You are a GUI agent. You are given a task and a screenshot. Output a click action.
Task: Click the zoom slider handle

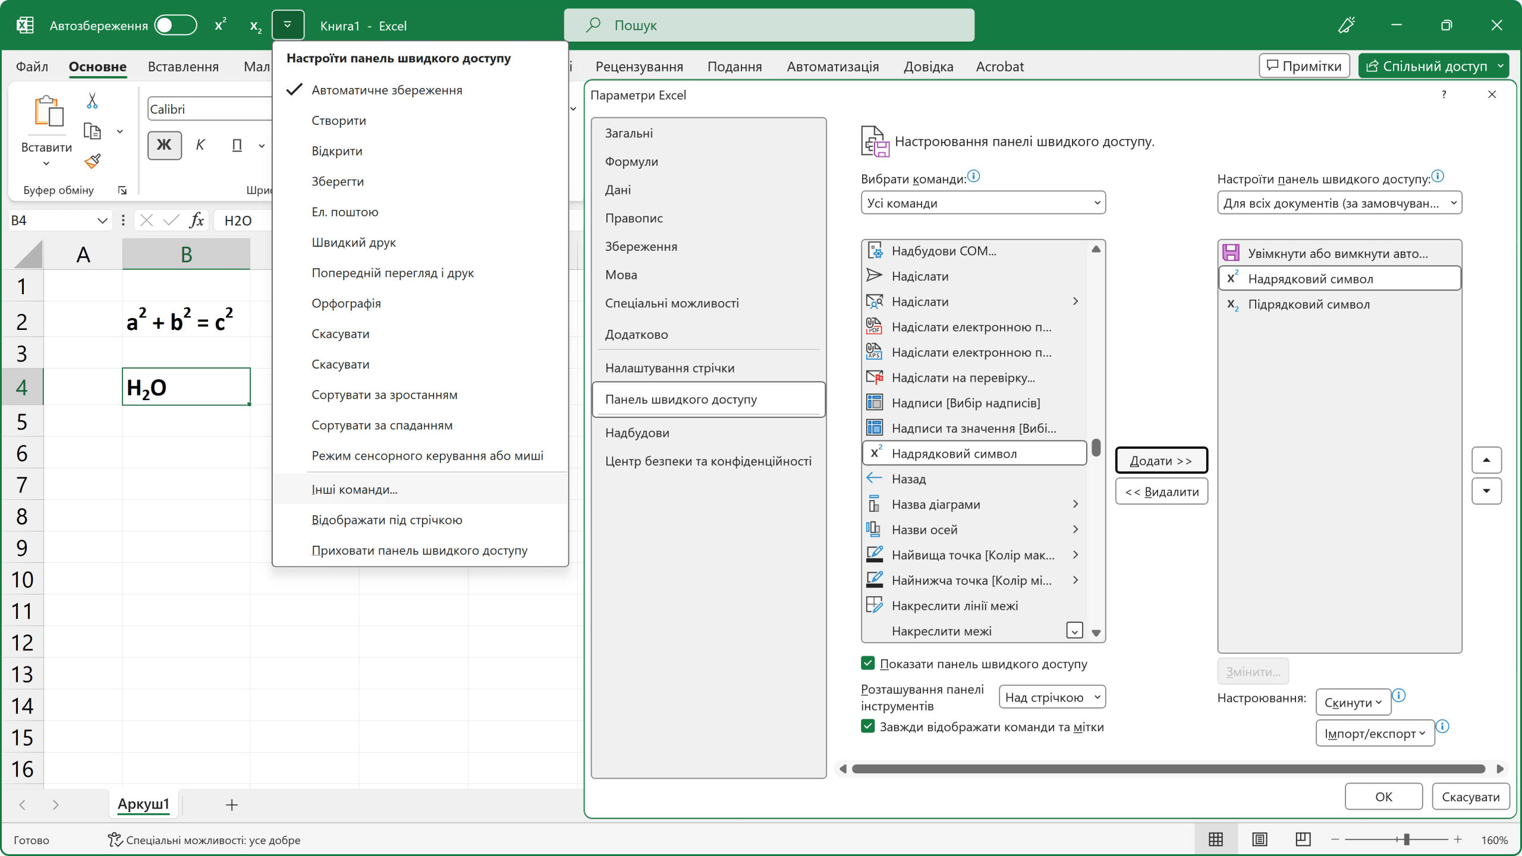[1406, 839]
